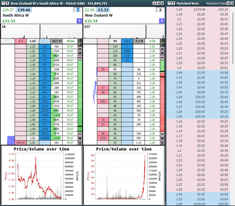Click the 3051 lay cell at price 50
235x206 pixels.
pos(103,102)
